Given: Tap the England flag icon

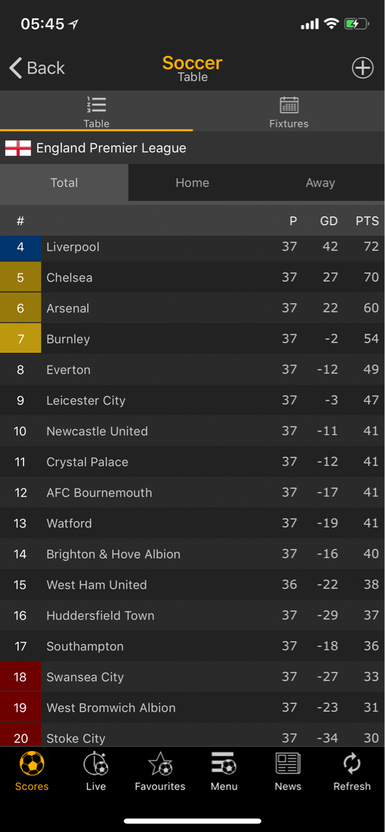Looking at the screenshot, I should (x=18, y=148).
